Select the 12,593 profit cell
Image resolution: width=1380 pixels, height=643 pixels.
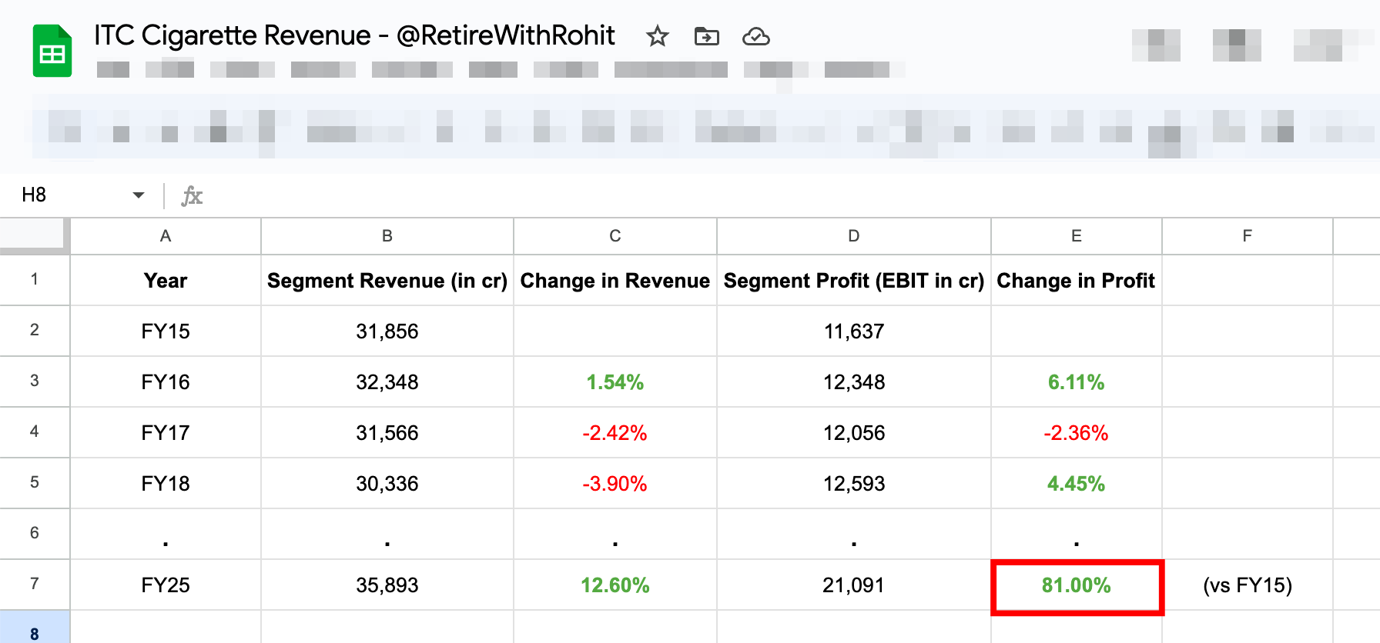click(854, 484)
